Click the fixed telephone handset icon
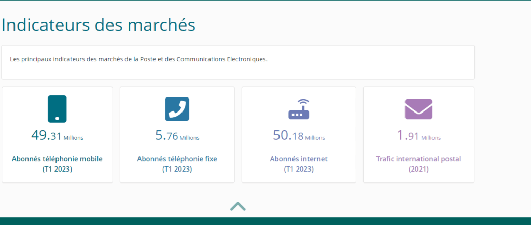Screen dimensions: 531x225 pyautogui.click(x=177, y=109)
